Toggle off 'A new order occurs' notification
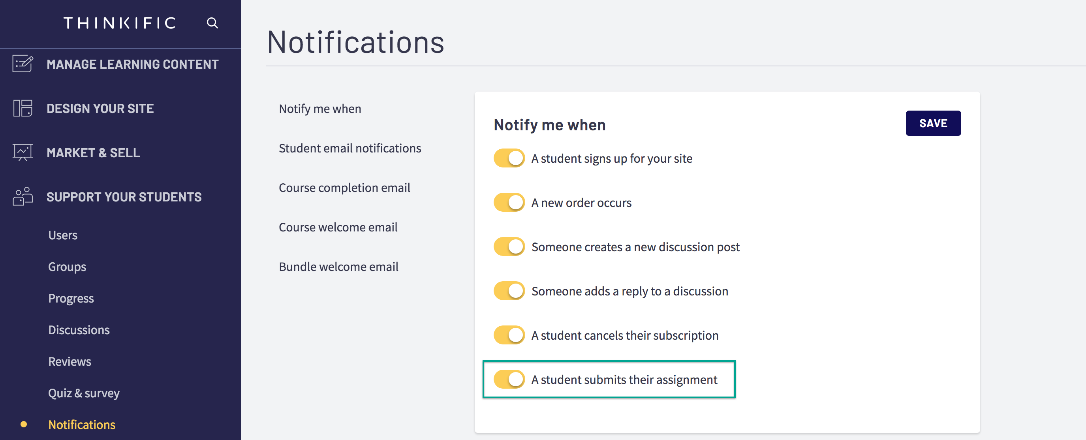This screenshot has width=1086, height=440. pos(509,202)
